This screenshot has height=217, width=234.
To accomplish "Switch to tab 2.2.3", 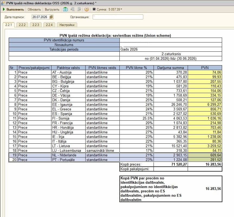I will pos(36,25).
